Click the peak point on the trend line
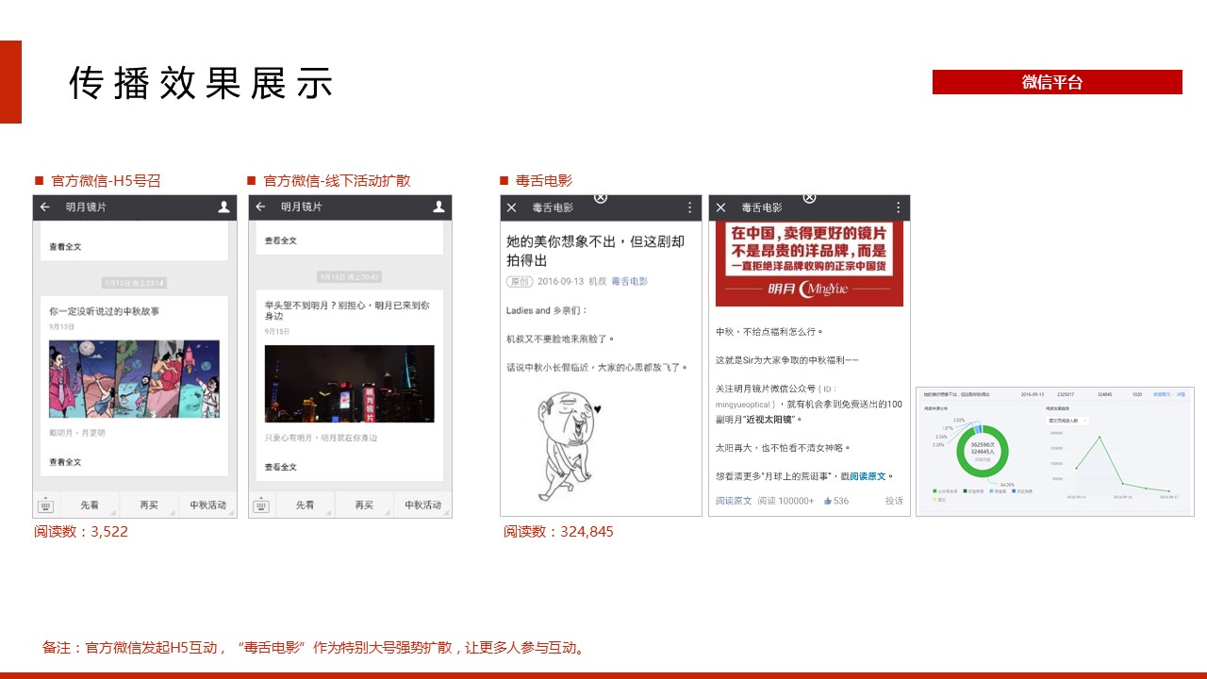 1100,437
